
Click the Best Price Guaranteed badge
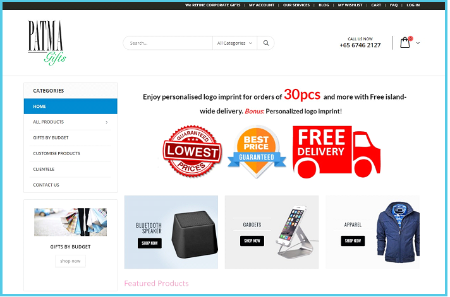(x=257, y=151)
